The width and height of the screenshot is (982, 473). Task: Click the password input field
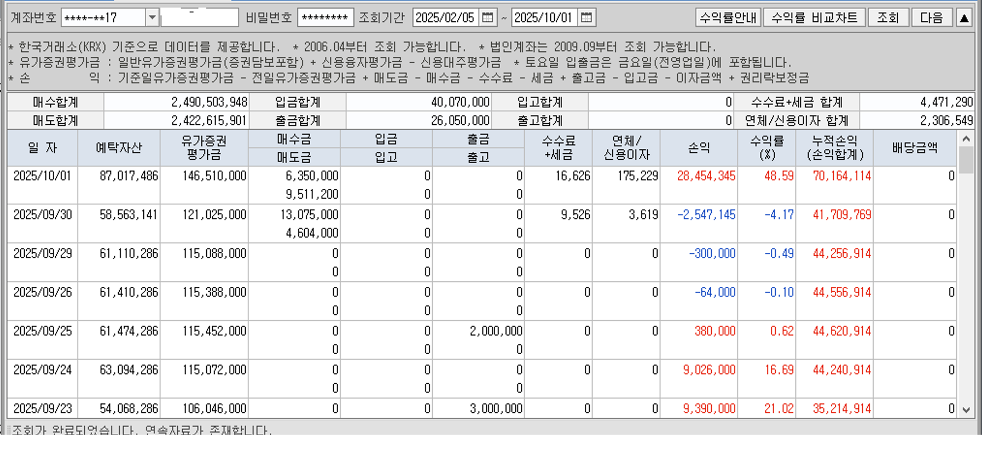click(326, 18)
